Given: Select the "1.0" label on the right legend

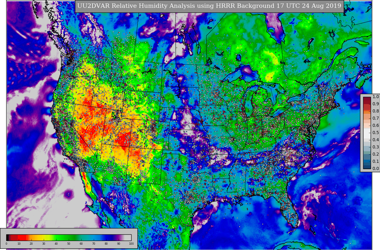Looking at the screenshot, I should point(376,97).
